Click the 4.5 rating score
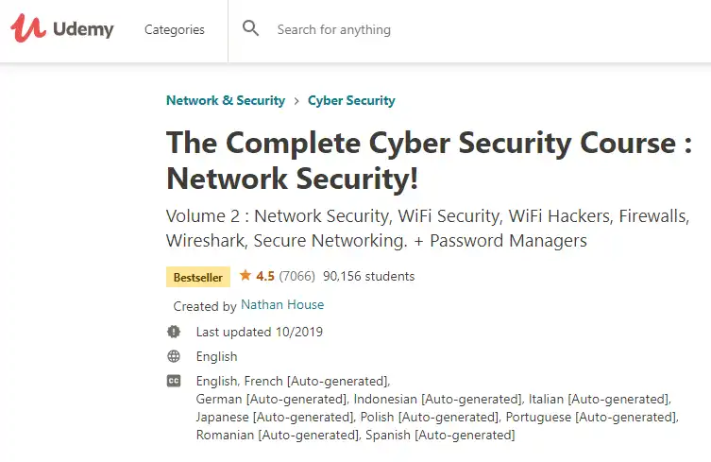711x462 pixels. coord(265,277)
